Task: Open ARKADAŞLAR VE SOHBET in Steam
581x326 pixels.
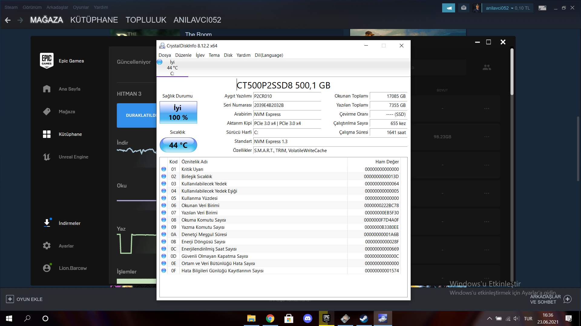Action: pyautogui.click(x=550, y=299)
